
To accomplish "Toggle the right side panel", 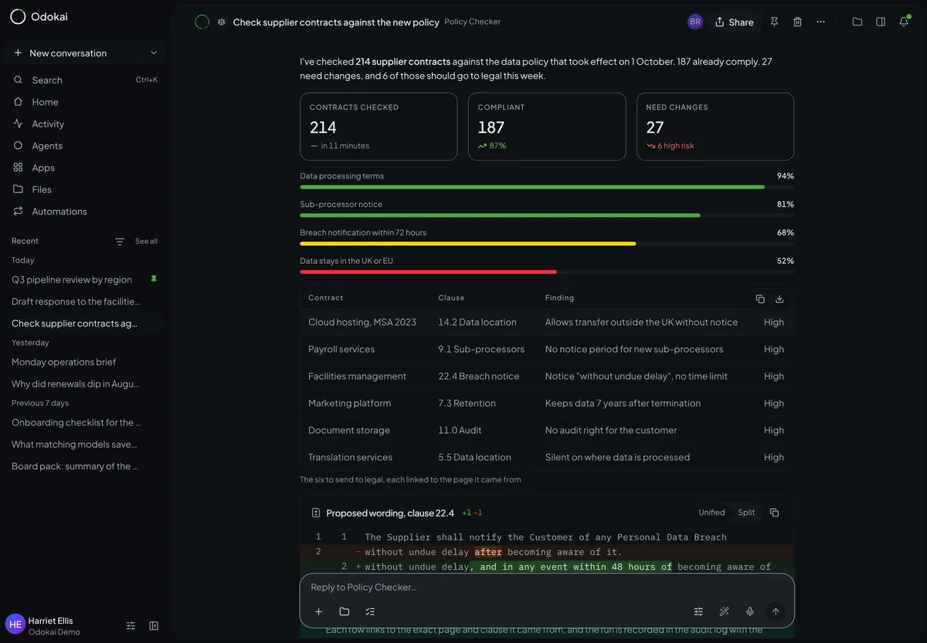I will click(x=881, y=22).
